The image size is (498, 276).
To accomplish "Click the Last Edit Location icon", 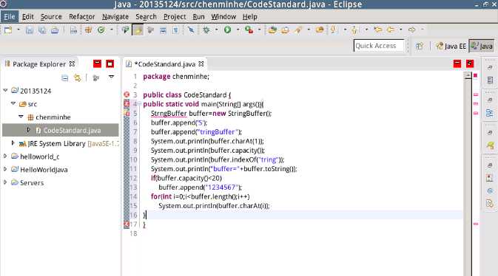I will point(378,30).
